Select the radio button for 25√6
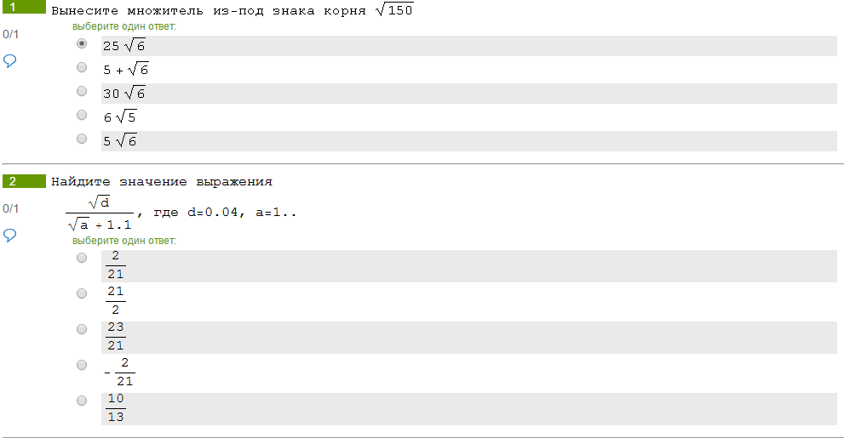844x438 pixels. click(x=82, y=43)
